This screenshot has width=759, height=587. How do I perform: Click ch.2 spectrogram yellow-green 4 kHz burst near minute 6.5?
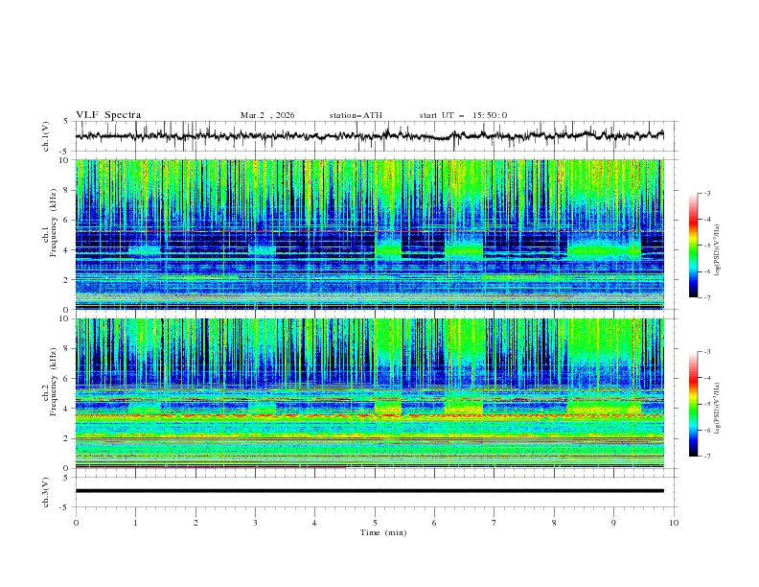[464, 407]
